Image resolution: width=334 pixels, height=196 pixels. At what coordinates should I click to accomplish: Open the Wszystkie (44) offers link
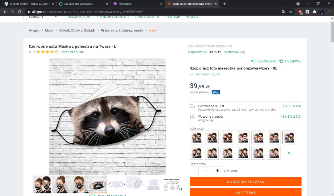234,52
